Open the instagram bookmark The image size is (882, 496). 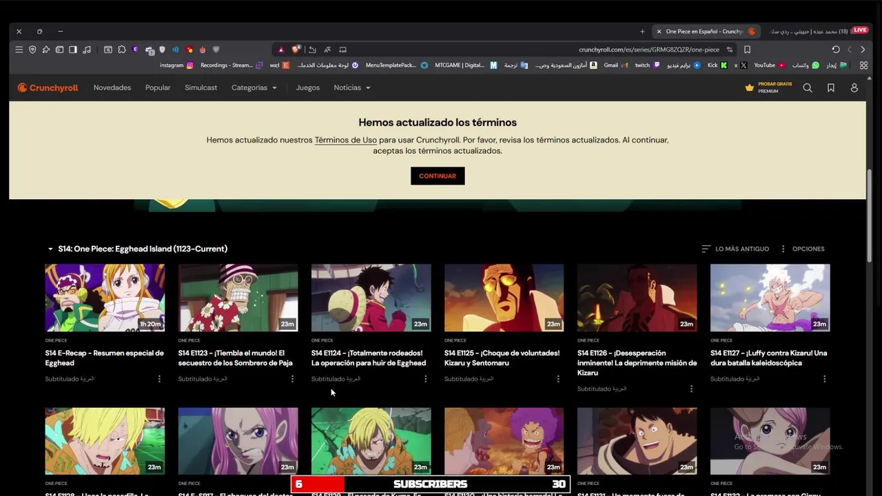coord(176,65)
